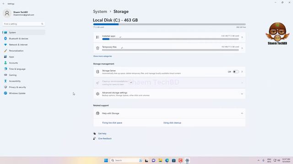The width and height of the screenshot is (293, 164).
Task: Click the Installed apps usage bar
Action: pyautogui.click(x=170, y=39)
